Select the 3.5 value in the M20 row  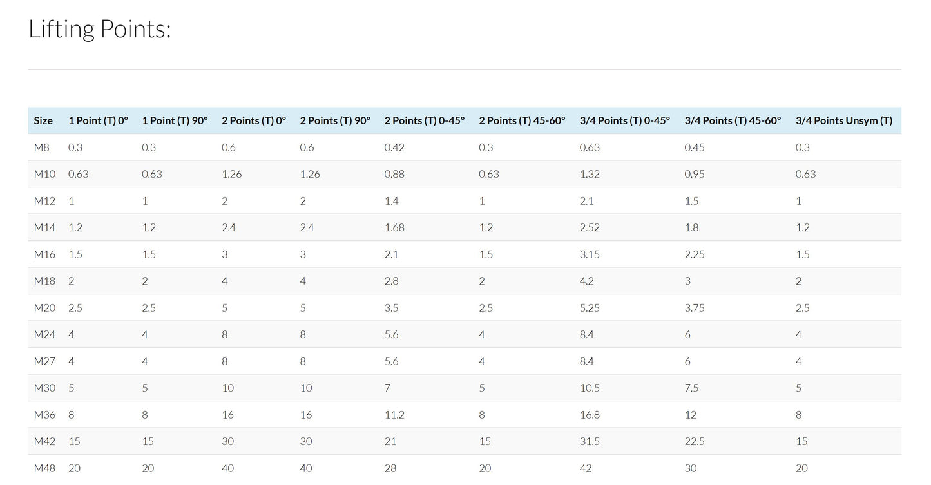pos(391,308)
